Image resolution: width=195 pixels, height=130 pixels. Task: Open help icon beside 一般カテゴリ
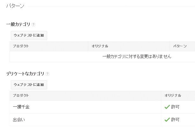[x=33, y=25]
